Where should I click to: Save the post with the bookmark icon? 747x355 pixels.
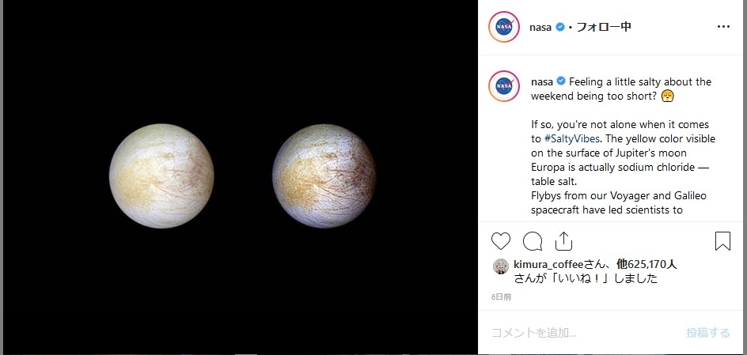pyautogui.click(x=722, y=241)
